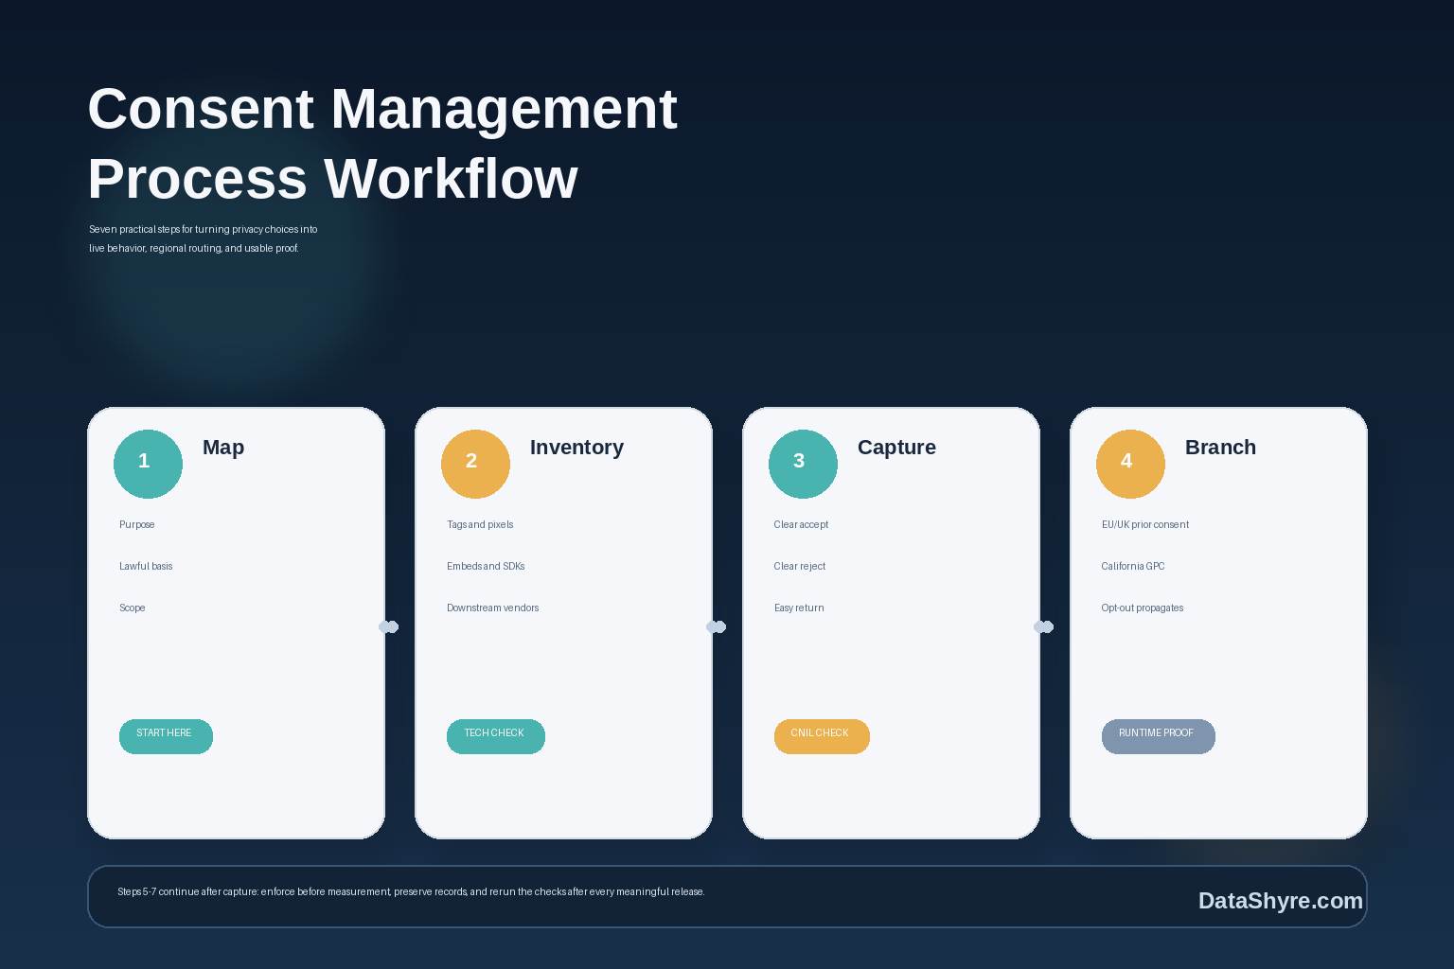Click the teal step 1 circle
This screenshot has width=1454, height=969.
point(148,464)
